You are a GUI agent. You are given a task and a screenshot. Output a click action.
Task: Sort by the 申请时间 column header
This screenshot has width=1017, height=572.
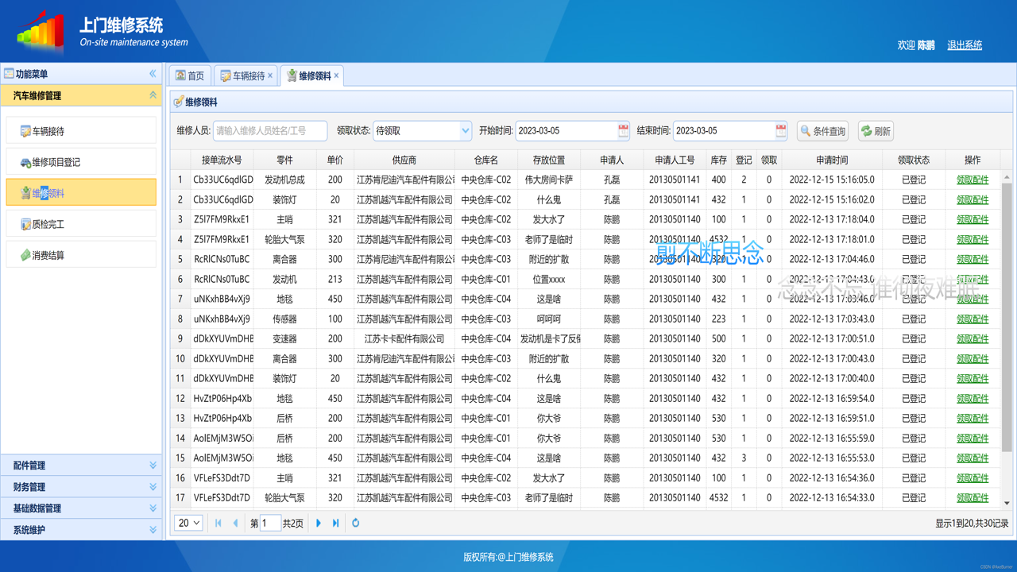832,160
